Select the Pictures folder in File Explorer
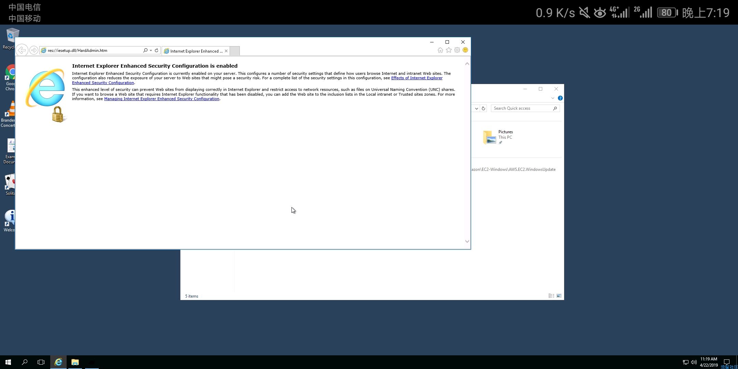Image resolution: width=738 pixels, height=369 pixels. (499, 137)
